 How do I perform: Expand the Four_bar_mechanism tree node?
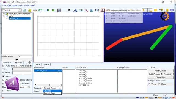[x=4, y=14]
